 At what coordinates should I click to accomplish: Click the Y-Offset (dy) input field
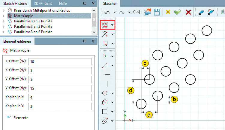[x=60, y=89]
